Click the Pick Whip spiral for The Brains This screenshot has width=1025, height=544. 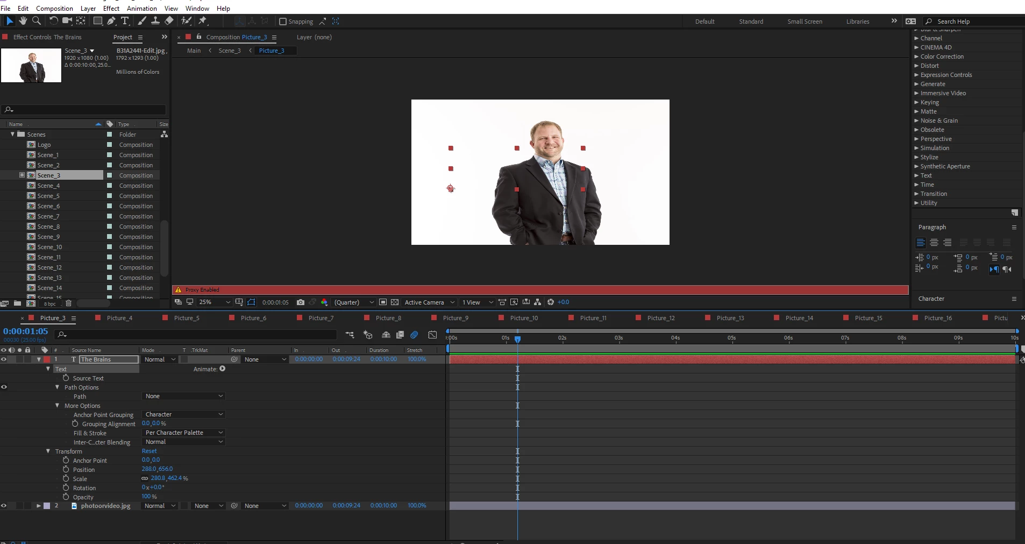234,359
